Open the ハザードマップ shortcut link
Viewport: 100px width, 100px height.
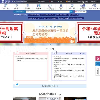pos(35,18)
